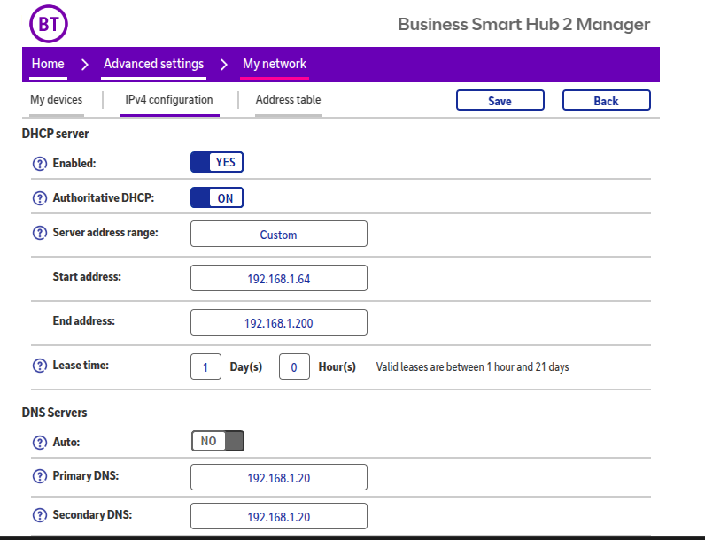Open help icon beside Secondary DNS
Screen dimensions: 705x540
[40, 515]
